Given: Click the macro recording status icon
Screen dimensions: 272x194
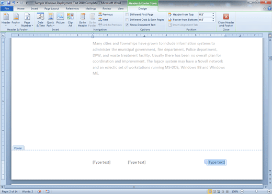Looking at the screenshot, I should pyautogui.click(x=48, y=191).
